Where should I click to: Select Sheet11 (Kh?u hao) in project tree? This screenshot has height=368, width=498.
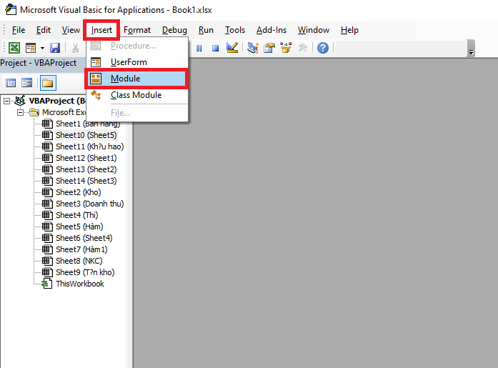90,146
